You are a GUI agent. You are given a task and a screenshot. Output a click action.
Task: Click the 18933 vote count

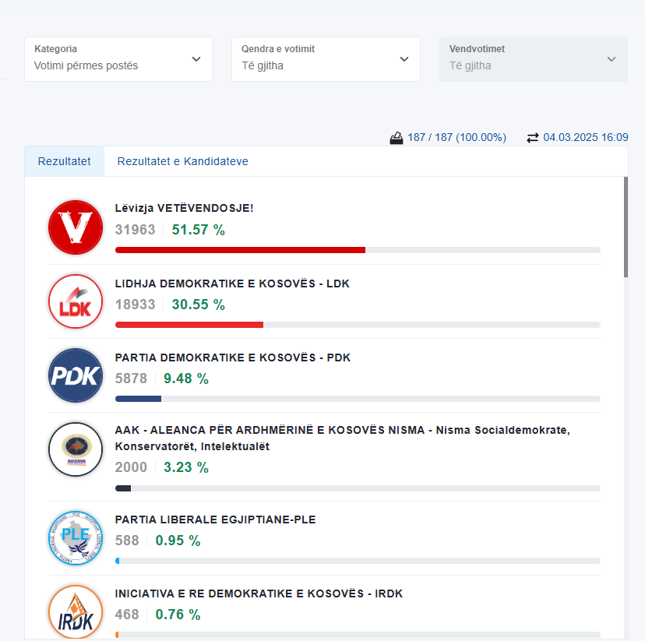[x=136, y=305]
